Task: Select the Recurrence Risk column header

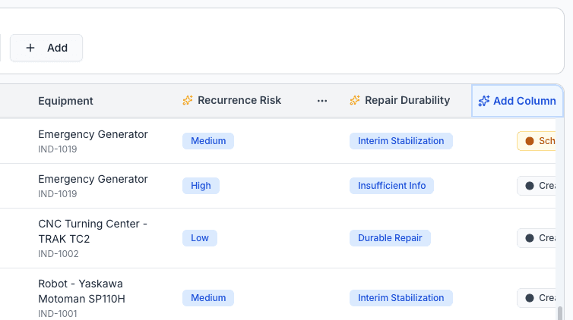Action: point(239,100)
